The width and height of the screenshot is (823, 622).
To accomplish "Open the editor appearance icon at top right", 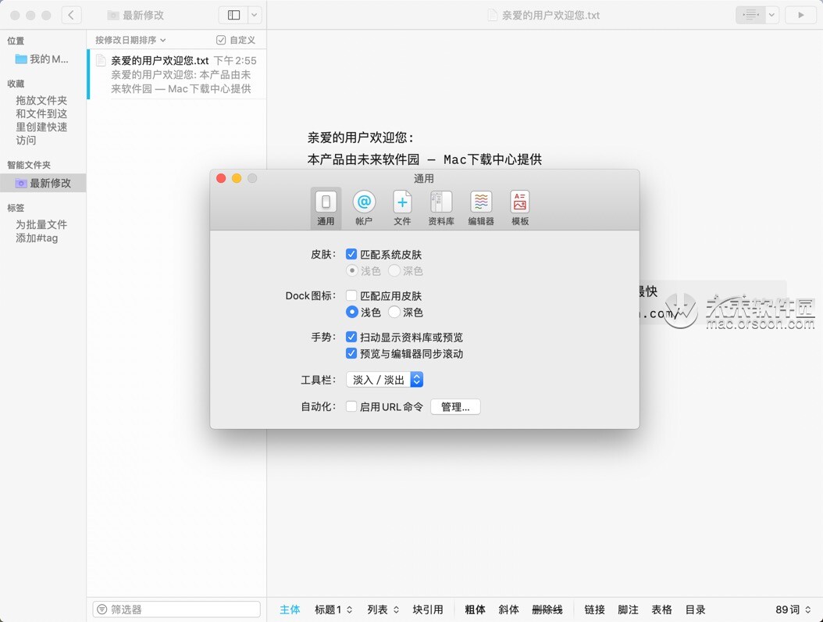I will click(750, 14).
